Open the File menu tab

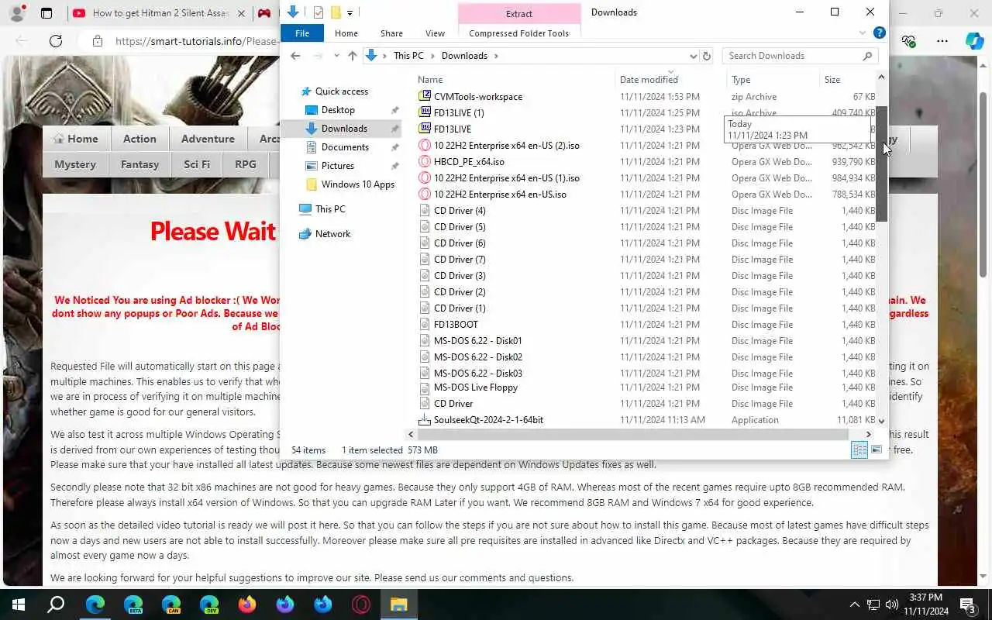pos(302,33)
